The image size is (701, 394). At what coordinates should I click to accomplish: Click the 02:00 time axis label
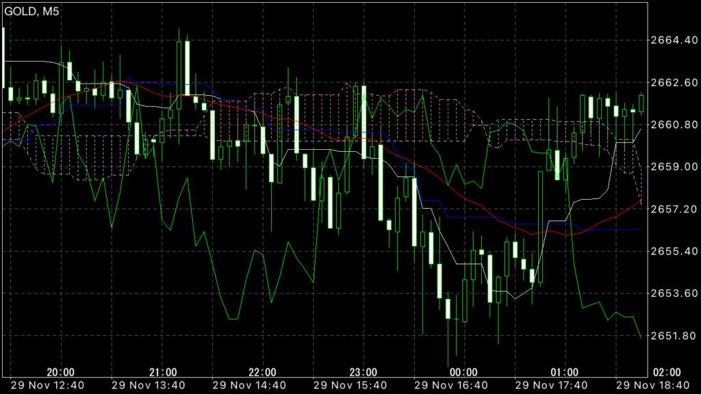pyautogui.click(x=666, y=372)
